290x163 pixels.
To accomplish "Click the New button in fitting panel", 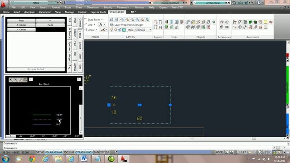I will coord(21,21).
